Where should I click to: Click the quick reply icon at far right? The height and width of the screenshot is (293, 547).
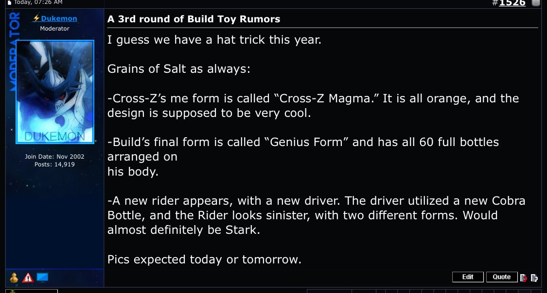(x=534, y=277)
